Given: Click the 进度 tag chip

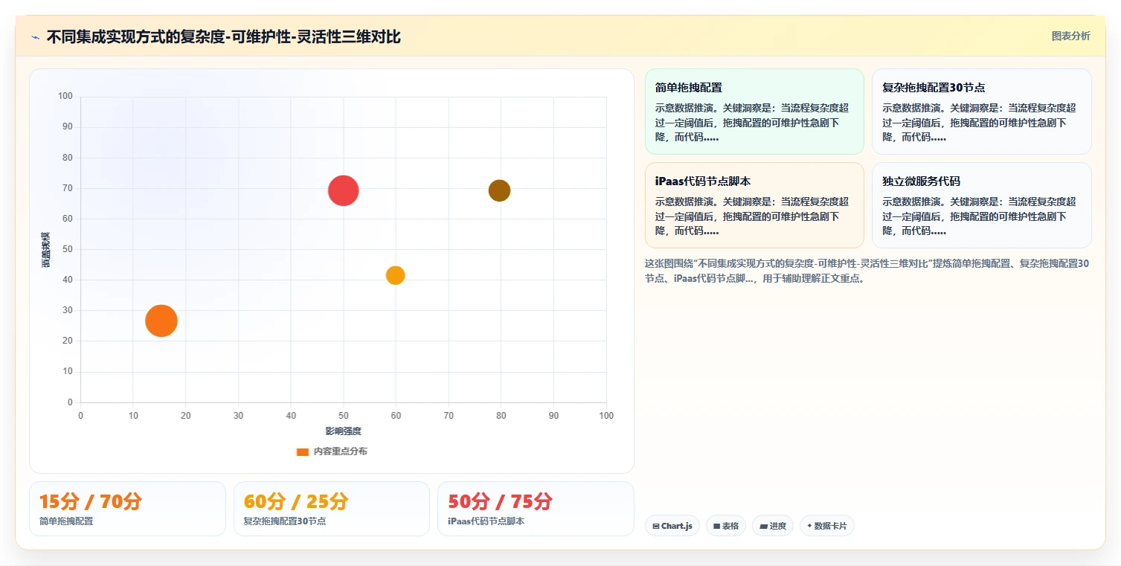Looking at the screenshot, I should (x=772, y=526).
